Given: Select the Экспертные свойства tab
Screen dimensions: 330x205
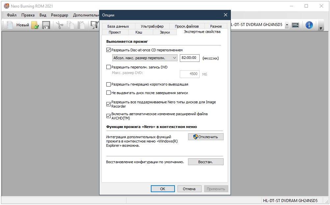Looking at the screenshot, I should (202, 32).
